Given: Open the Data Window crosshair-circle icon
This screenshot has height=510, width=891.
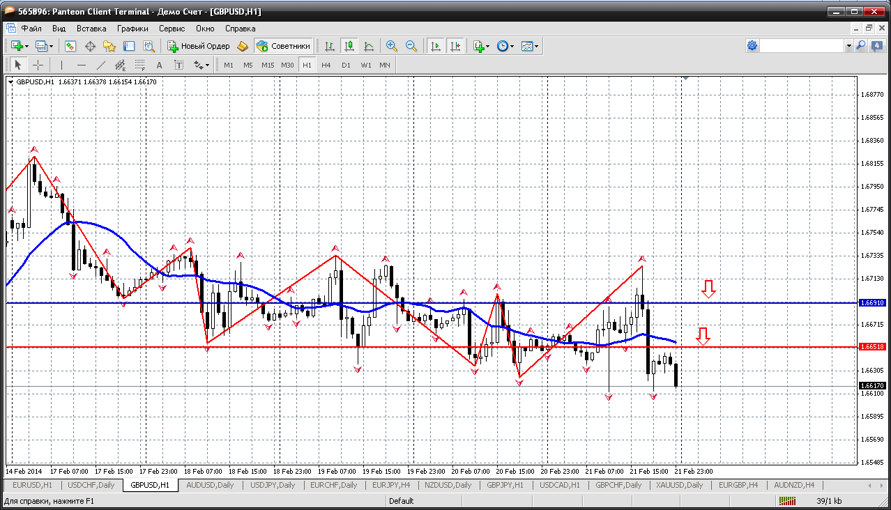Looking at the screenshot, I should 90,46.
